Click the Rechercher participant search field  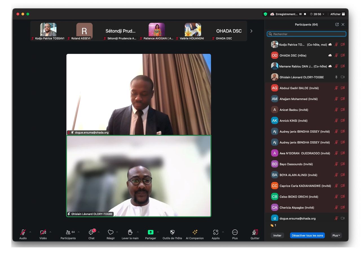307,34
